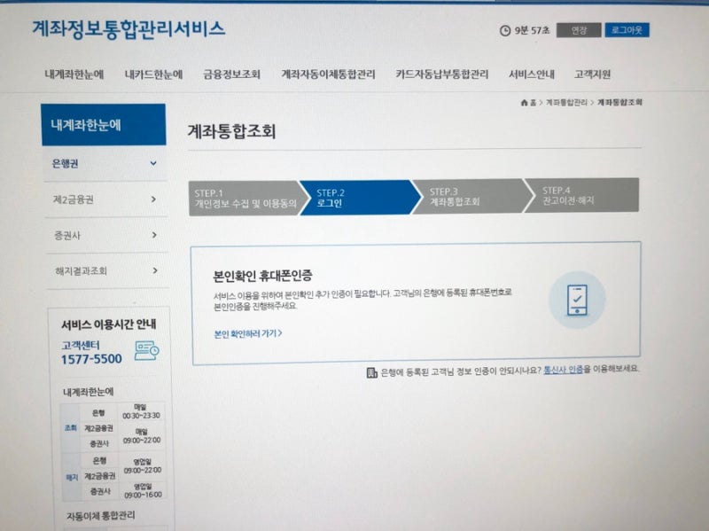
Task: Click the home icon in breadcrumb
Action: [524, 103]
